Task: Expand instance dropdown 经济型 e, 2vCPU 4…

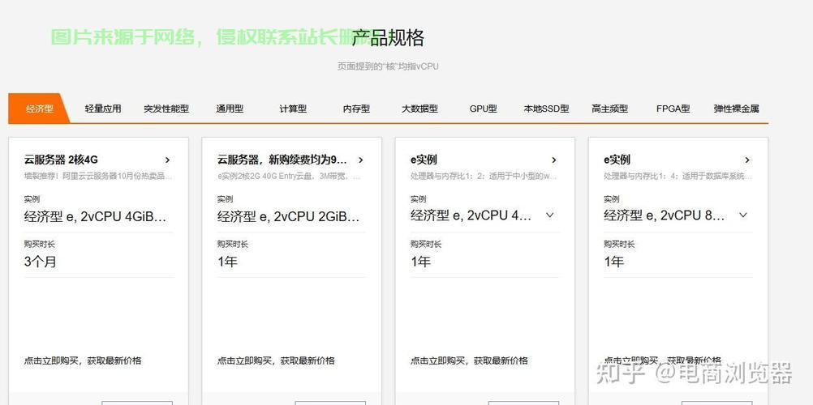Action: (x=550, y=215)
